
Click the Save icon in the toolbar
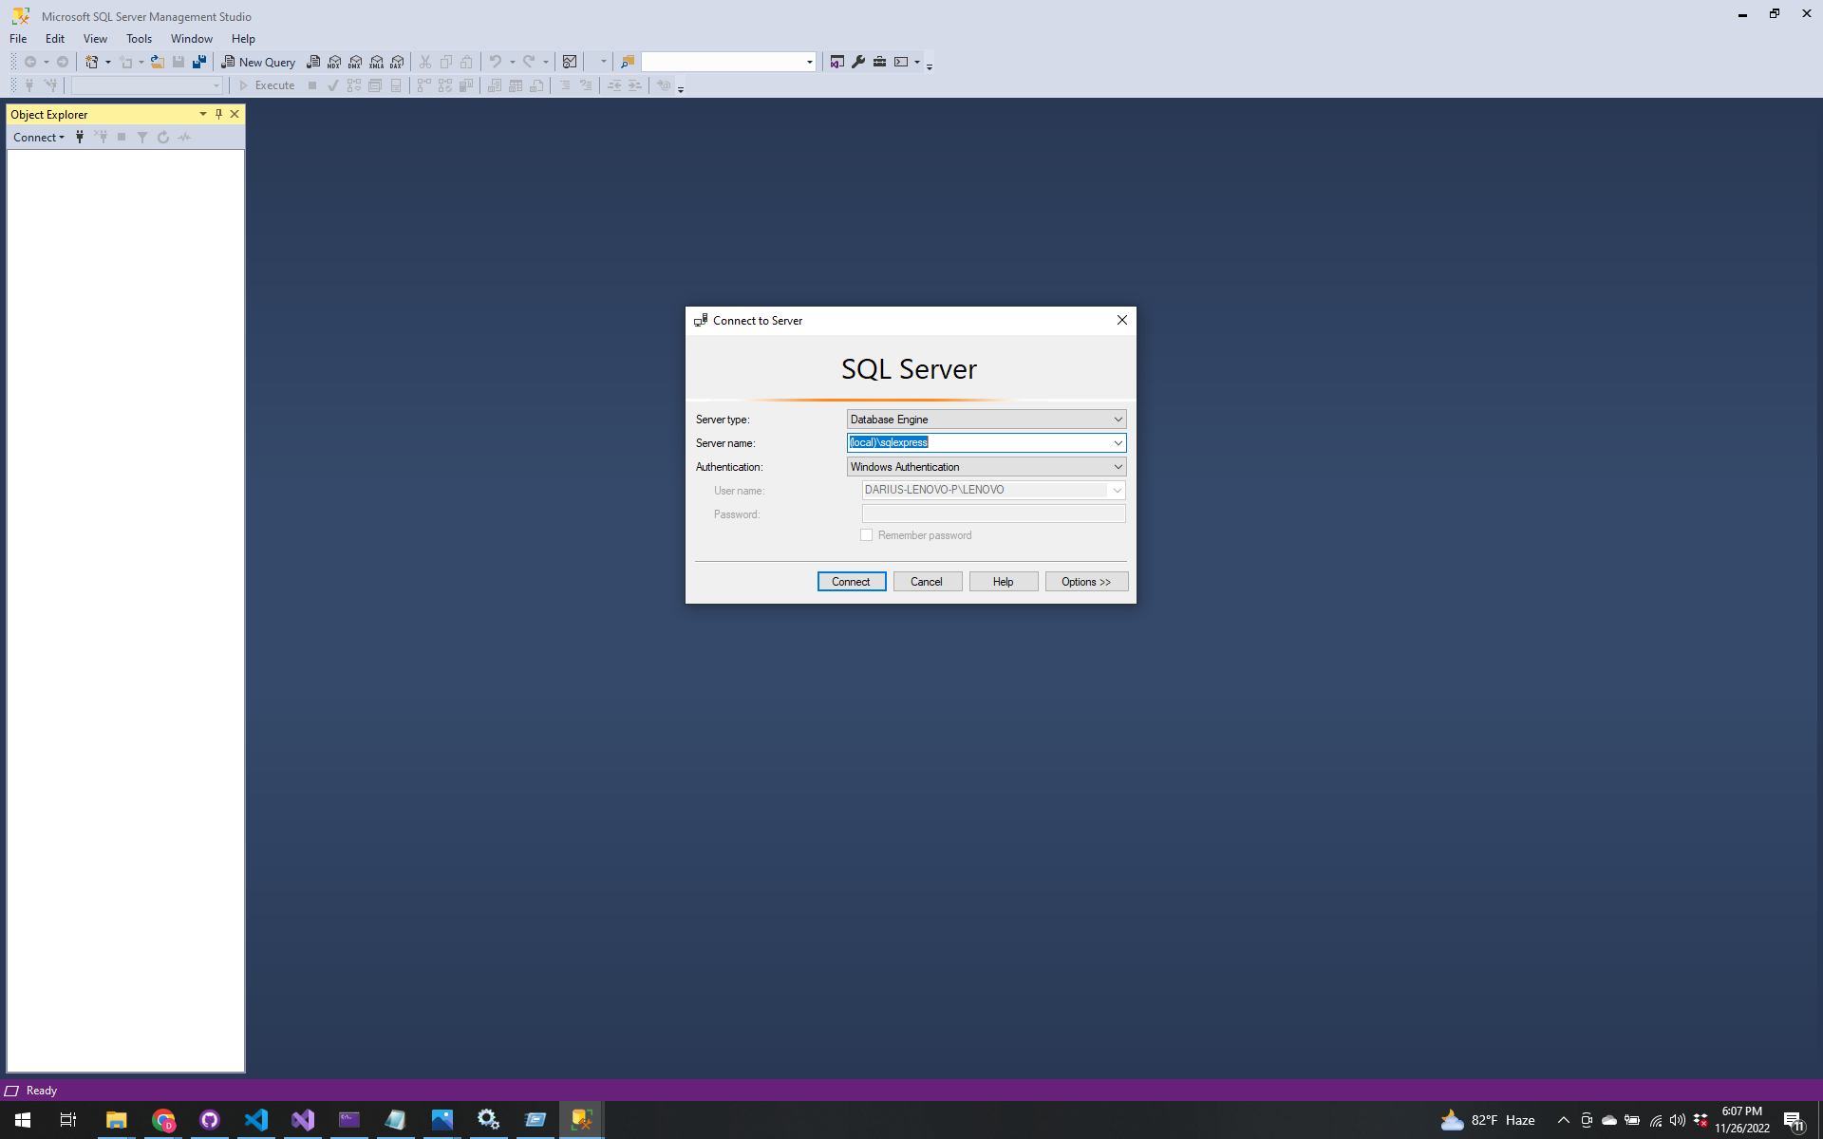[179, 62]
